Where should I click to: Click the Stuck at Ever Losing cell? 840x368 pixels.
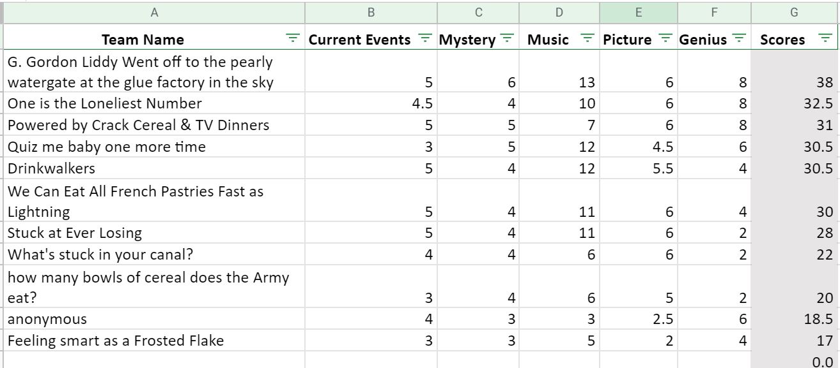click(154, 232)
